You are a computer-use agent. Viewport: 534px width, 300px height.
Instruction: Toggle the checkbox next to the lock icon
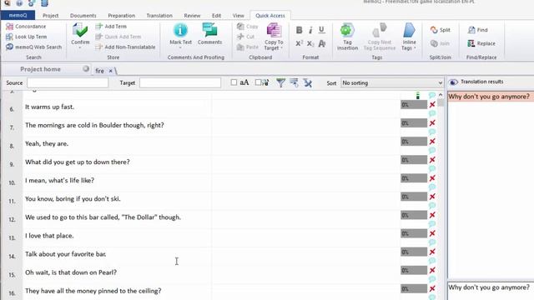pyautogui.click(x=258, y=82)
